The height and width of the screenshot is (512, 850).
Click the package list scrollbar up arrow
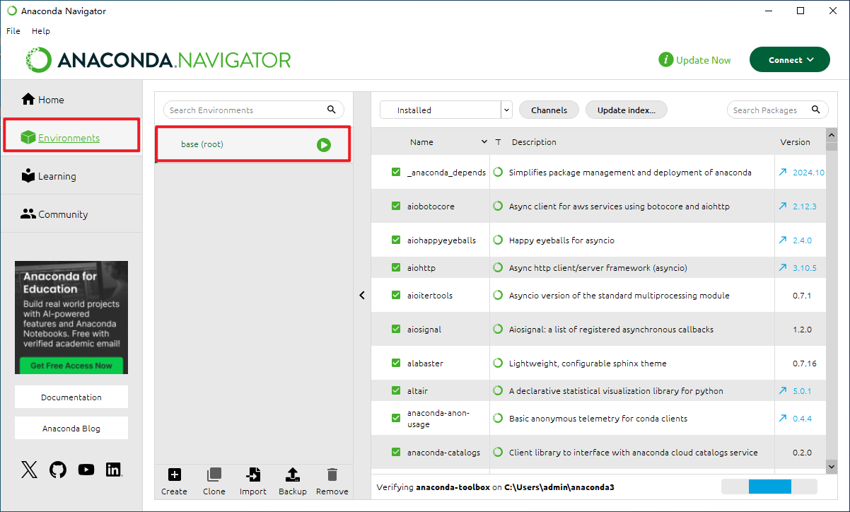(832, 134)
